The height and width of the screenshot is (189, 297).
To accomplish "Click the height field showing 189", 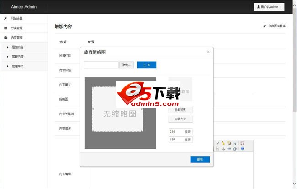I will pos(180,140).
